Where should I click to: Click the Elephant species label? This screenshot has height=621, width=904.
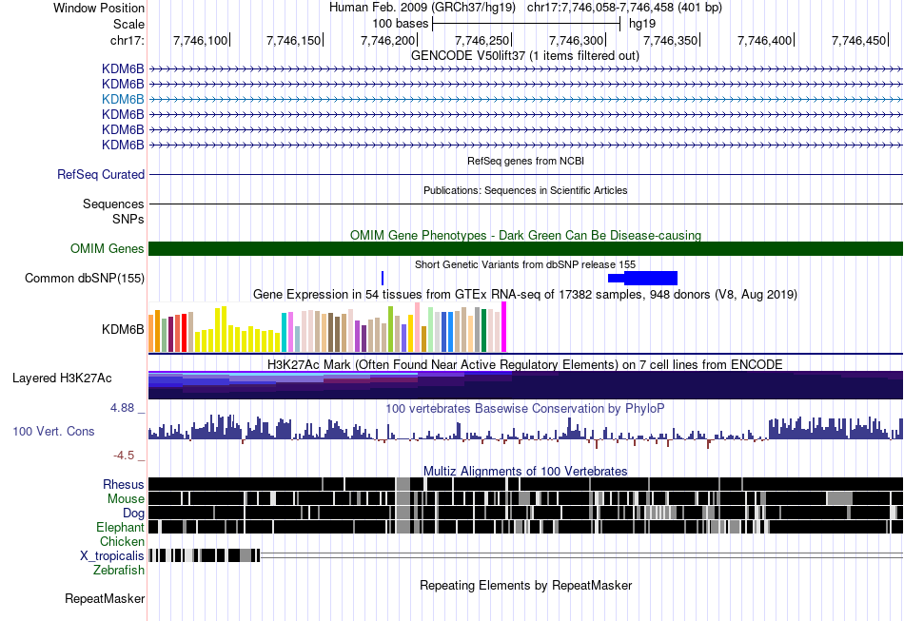120,527
